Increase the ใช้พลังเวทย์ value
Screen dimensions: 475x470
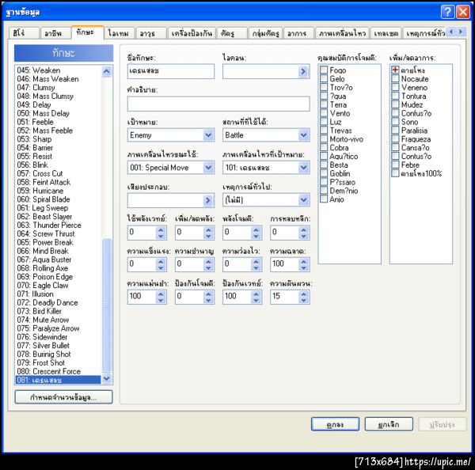[x=161, y=229]
